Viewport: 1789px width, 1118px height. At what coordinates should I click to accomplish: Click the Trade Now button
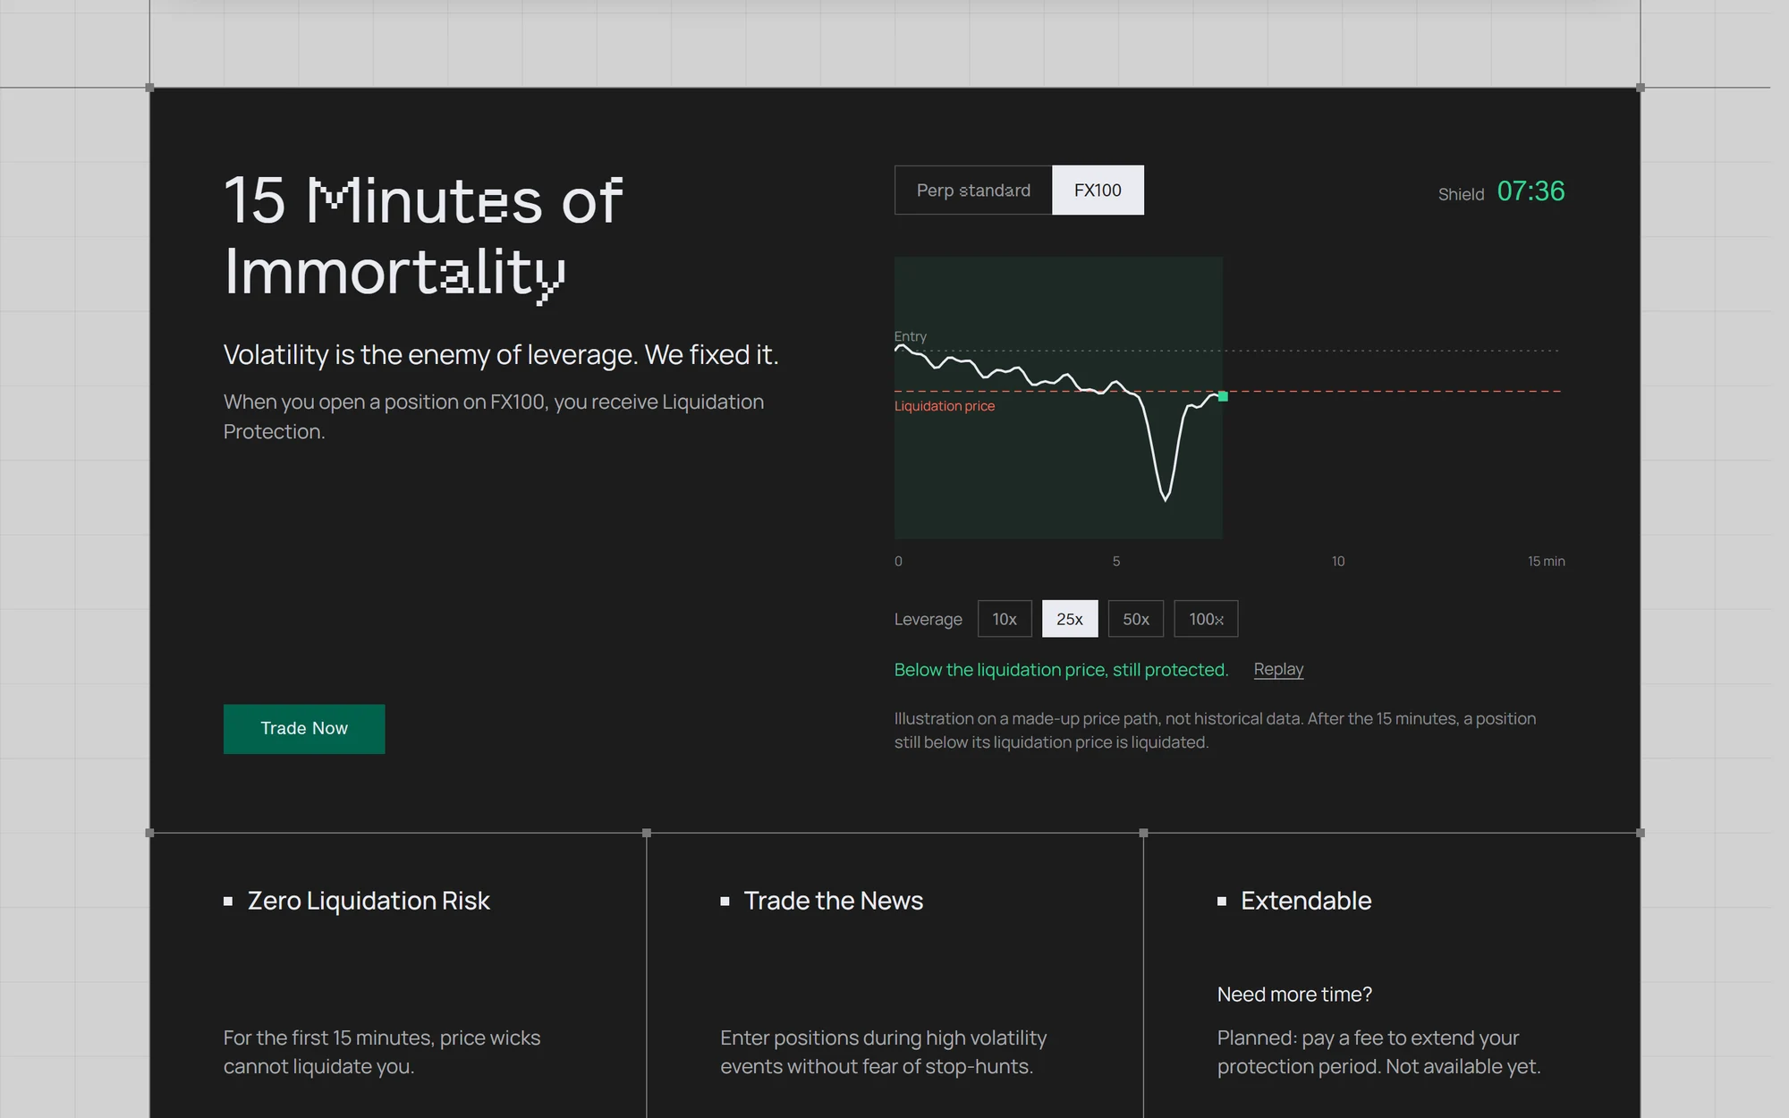pyautogui.click(x=304, y=729)
